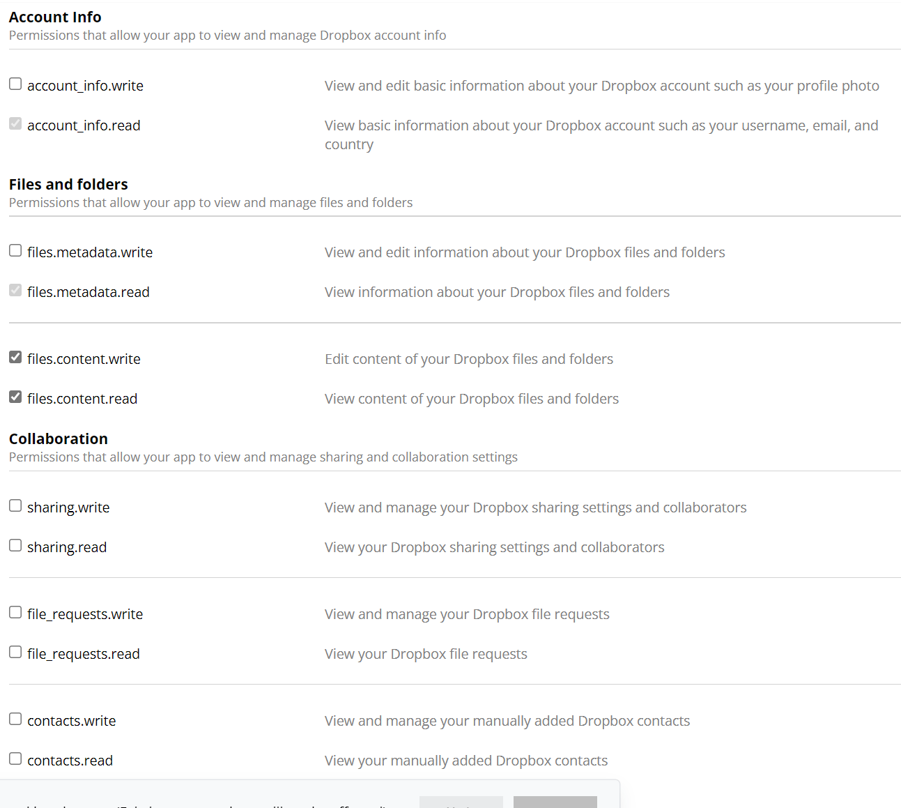Tick the contacts.read checkbox
The width and height of the screenshot is (901, 808).
click(x=15, y=759)
